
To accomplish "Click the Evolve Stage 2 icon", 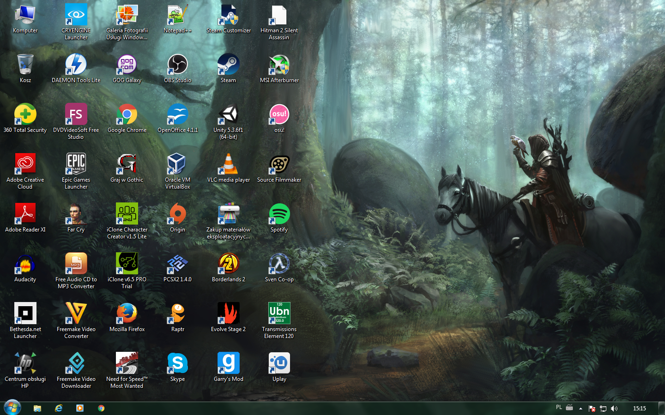I will click(x=228, y=317).
